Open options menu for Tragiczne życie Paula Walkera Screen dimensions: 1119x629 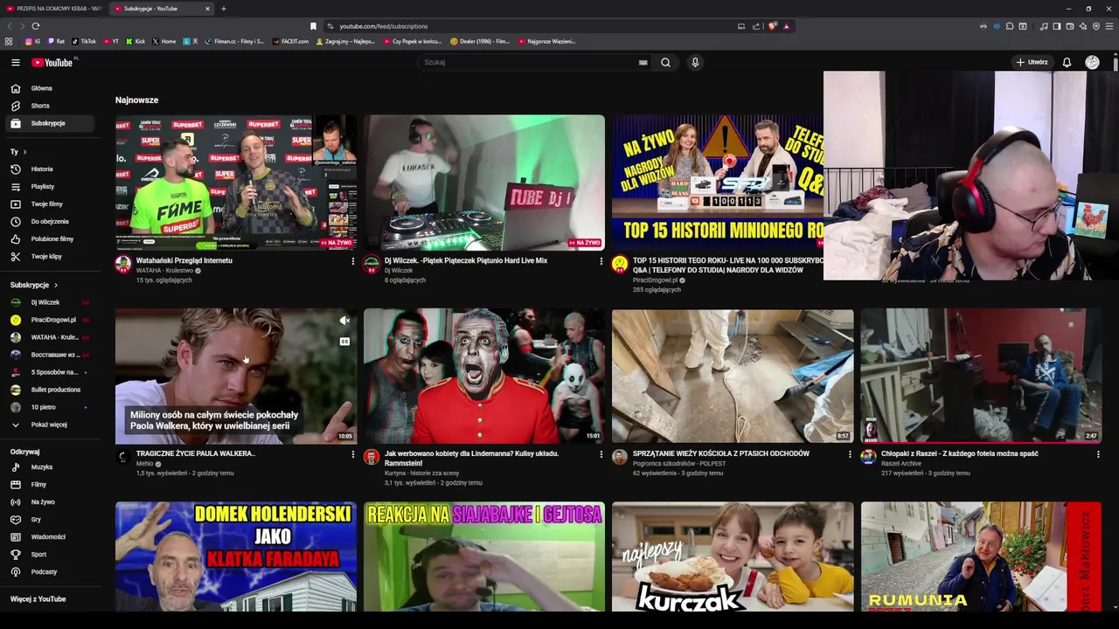point(352,454)
